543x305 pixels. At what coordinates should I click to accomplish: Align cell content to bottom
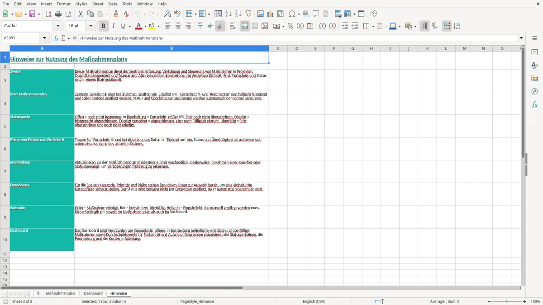tap(220, 26)
